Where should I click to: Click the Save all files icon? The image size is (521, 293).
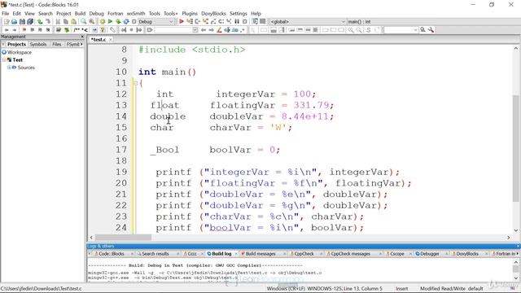click(30, 22)
